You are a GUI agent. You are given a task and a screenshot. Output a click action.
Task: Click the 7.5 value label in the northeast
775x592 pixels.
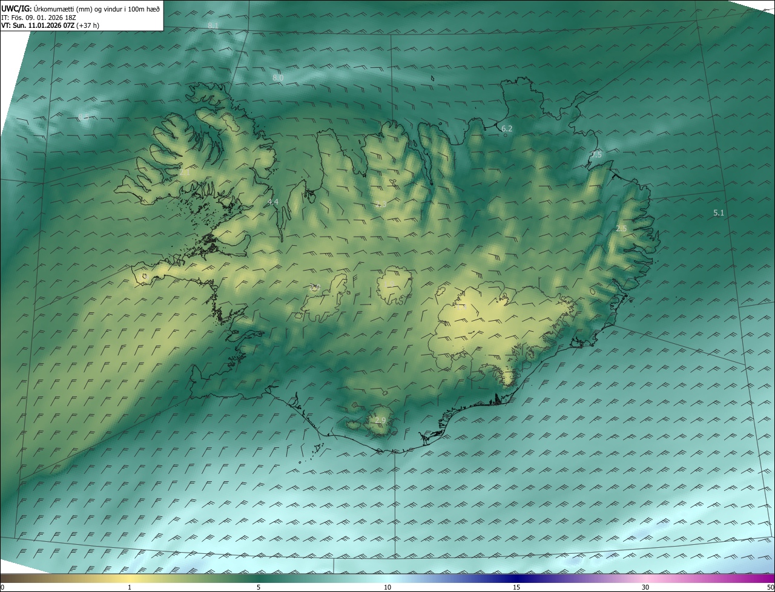pyautogui.click(x=597, y=154)
